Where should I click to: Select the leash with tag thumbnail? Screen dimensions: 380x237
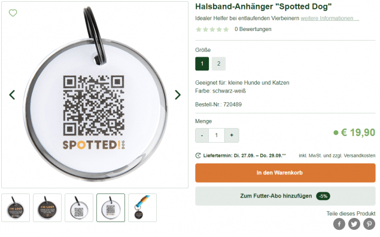pyautogui.click(x=142, y=208)
